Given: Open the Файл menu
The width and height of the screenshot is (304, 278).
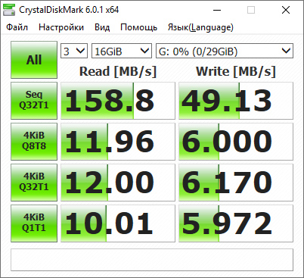Looking at the screenshot, I should [17, 27].
